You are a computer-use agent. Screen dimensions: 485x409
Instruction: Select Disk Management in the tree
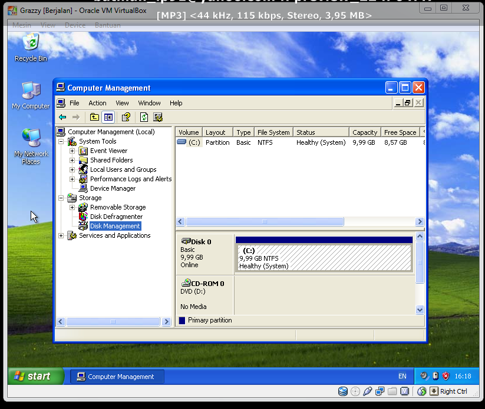(x=115, y=226)
